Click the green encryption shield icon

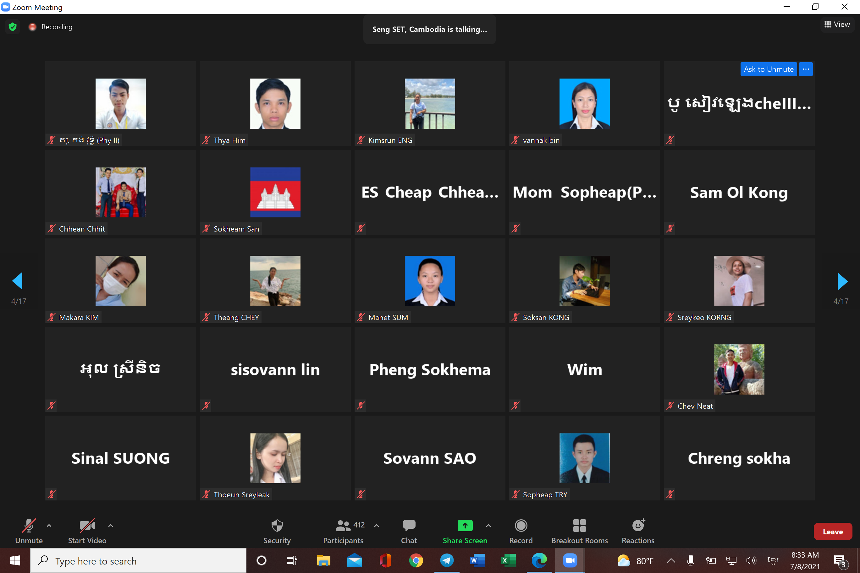point(13,27)
